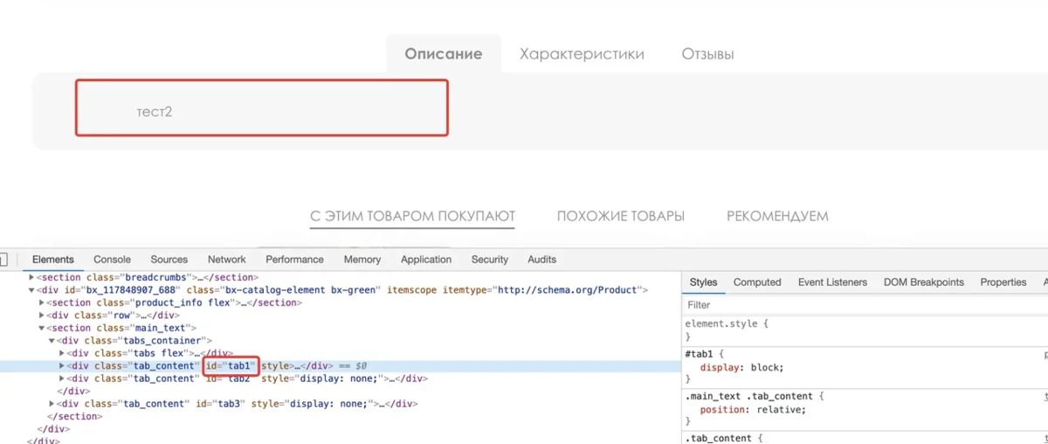The width and height of the screenshot is (1048, 444).
Task: Select РЕКОМЕНДУЕМ tab
Action: pyautogui.click(x=777, y=216)
